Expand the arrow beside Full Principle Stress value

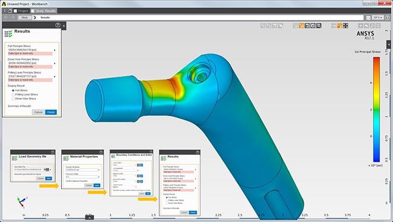pos(55,50)
